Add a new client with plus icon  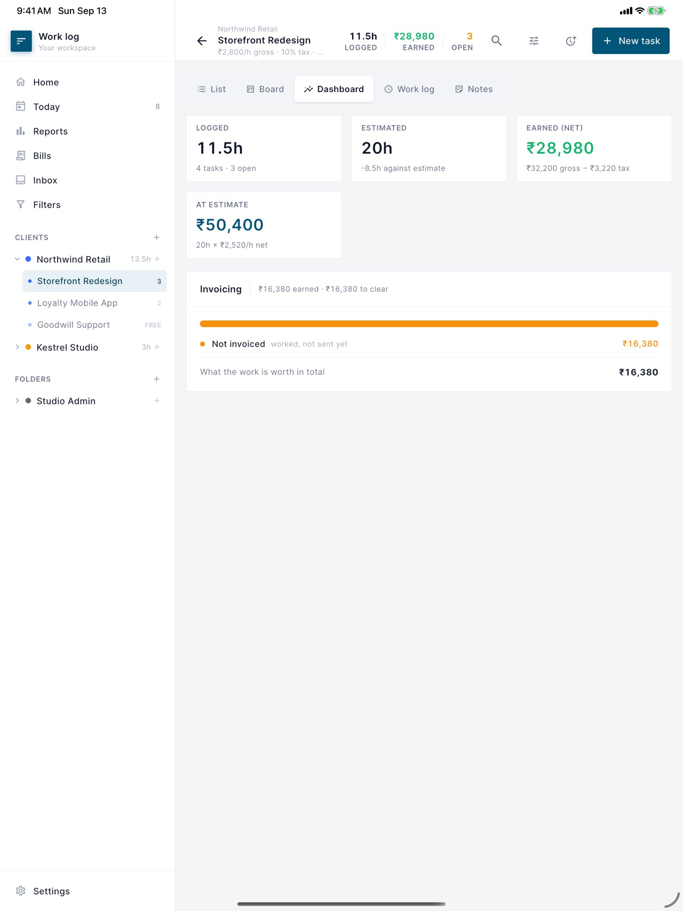(157, 237)
